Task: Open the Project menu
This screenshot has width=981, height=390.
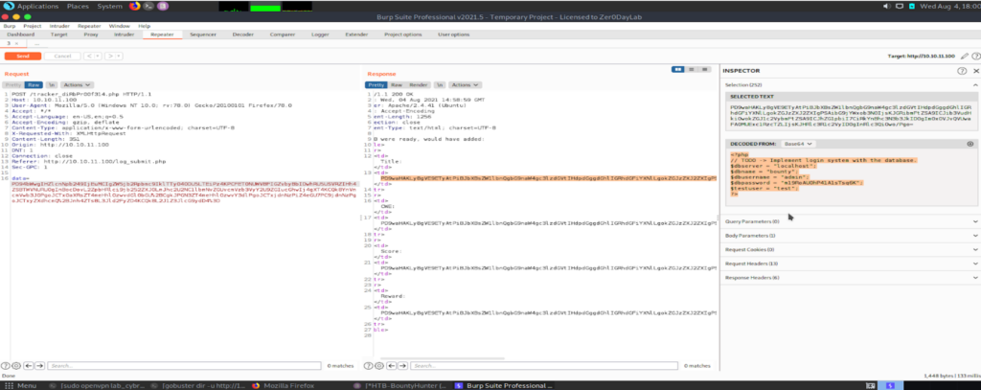Action: [32, 26]
